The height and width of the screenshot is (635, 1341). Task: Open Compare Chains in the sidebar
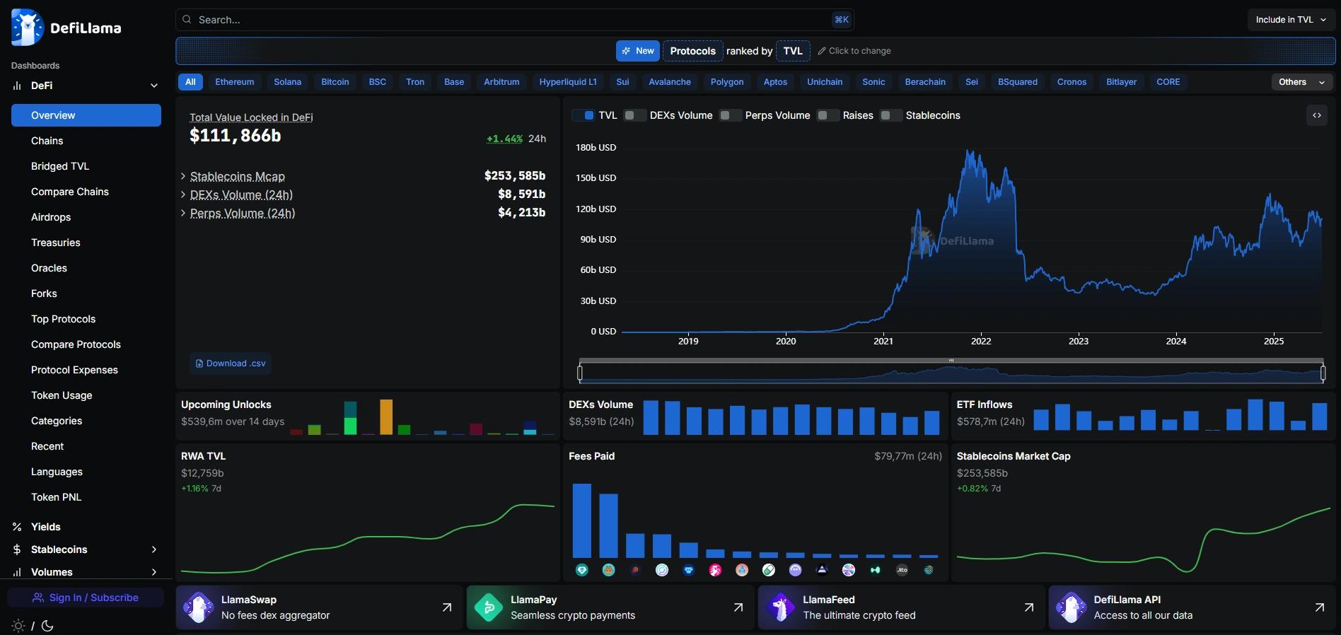(86, 192)
